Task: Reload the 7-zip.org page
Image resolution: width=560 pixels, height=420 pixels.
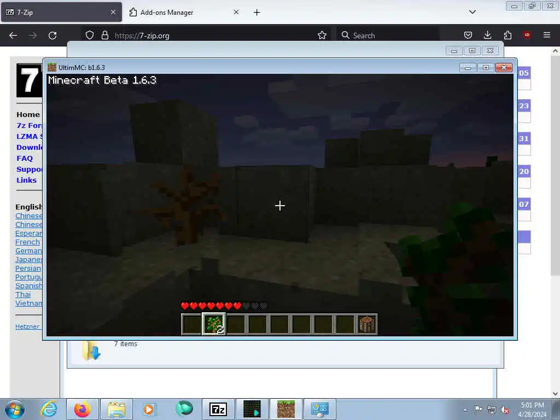Action: pyautogui.click(x=52, y=36)
